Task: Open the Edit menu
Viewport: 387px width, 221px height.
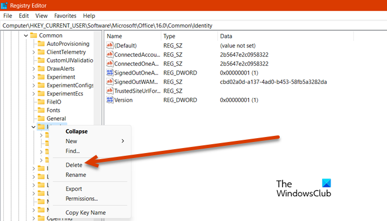Action: pos(24,16)
